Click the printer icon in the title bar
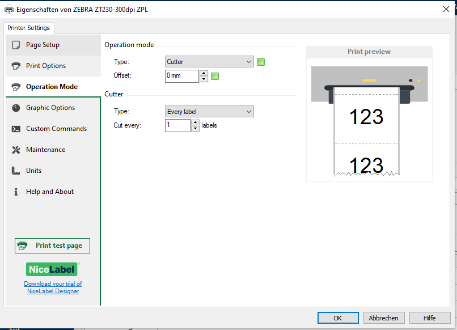The height and width of the screenshot is (330, 457). coord(9,9)
